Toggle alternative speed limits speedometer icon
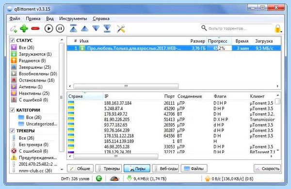 coord(114,179)
